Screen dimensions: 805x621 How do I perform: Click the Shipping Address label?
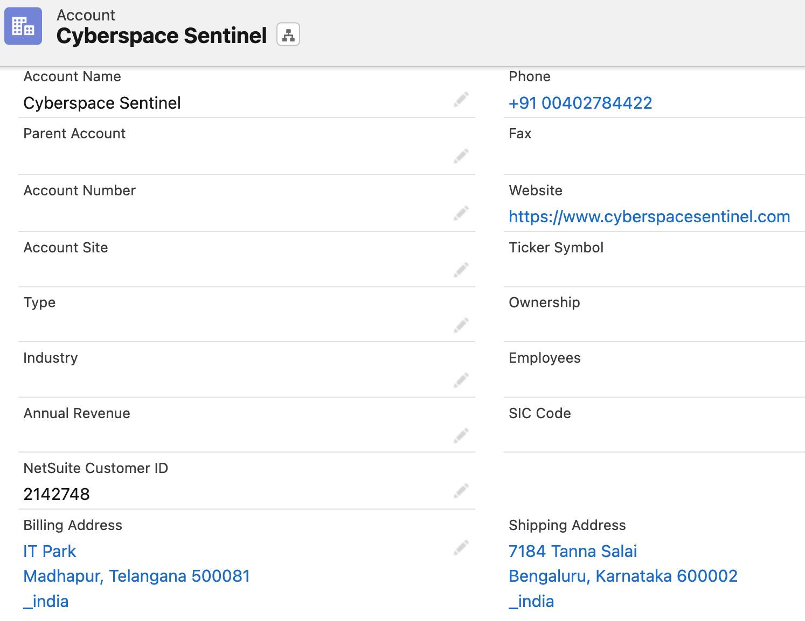[x=567, y=525]
